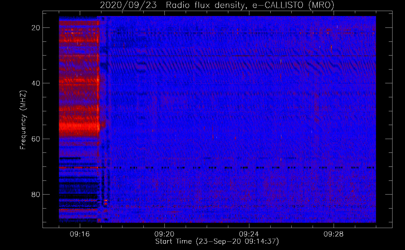This screenshot has height=250, width=405.
Task: Click the Start Time axis label
Action: point(217,241)
